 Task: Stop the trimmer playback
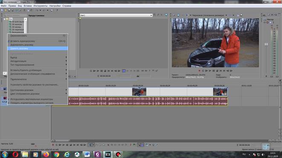pos(105,71)
